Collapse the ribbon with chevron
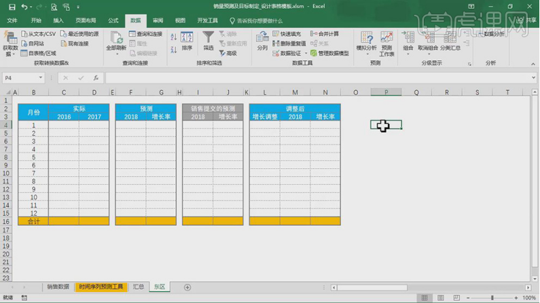Viewport: 540px width, 303px height. click(x=533, y=64)
